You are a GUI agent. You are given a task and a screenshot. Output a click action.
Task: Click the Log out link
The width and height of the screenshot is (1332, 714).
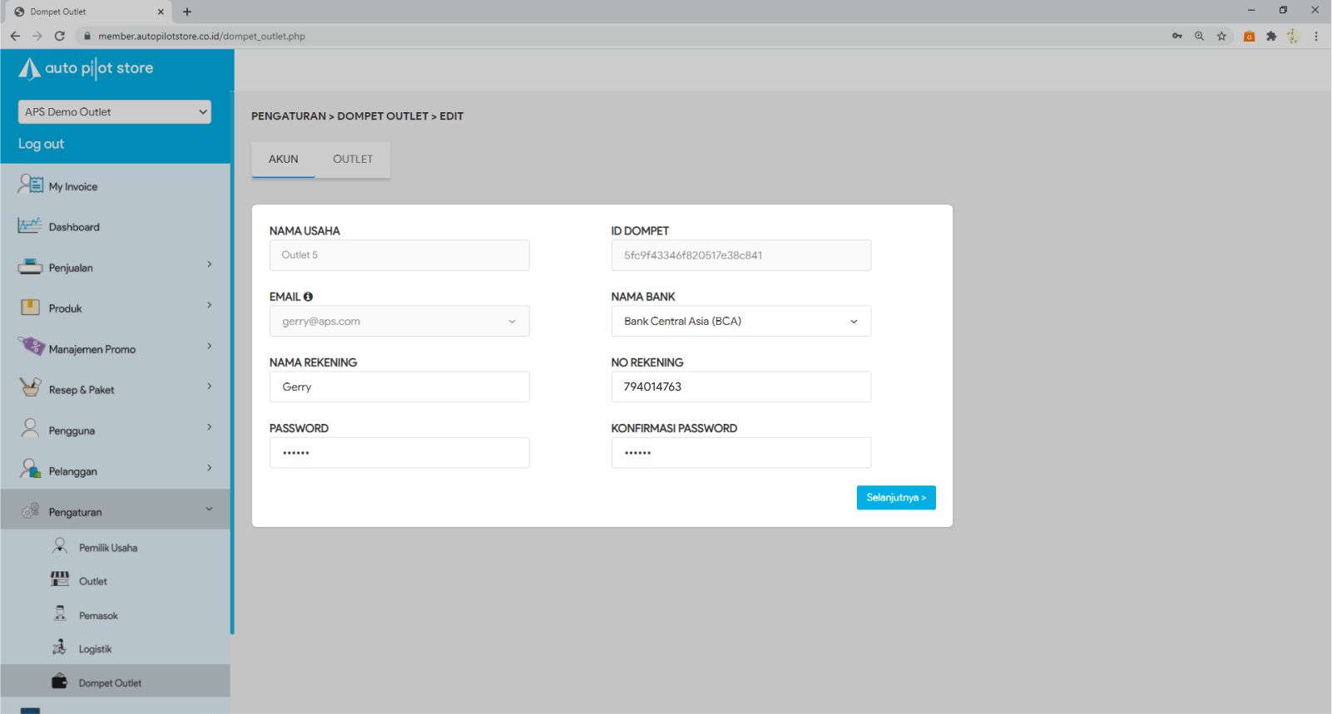[42, 144]
